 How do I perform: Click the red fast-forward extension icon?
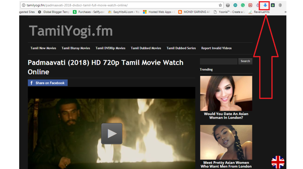click(x=250, y=5)
